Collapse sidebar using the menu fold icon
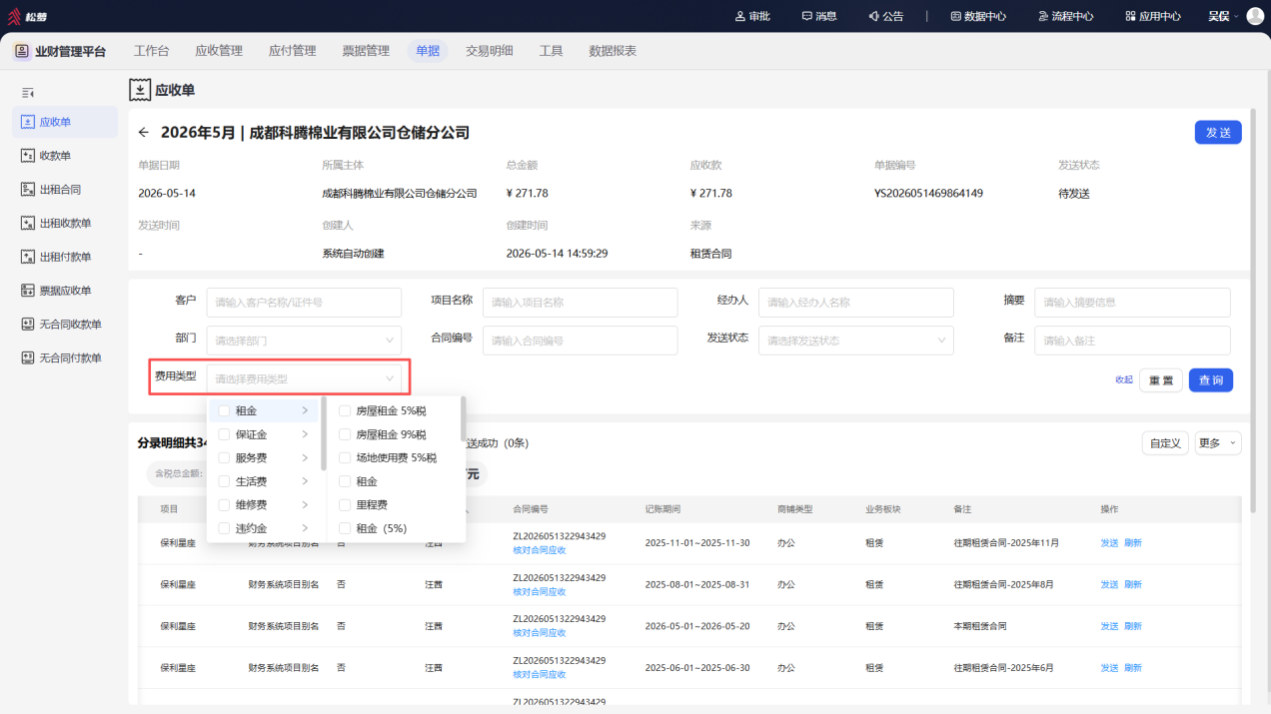This screenshot has height=714, width=1271. tap(28, 92)
